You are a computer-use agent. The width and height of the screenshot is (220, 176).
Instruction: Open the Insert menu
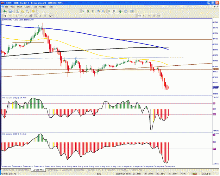(19, 7)
